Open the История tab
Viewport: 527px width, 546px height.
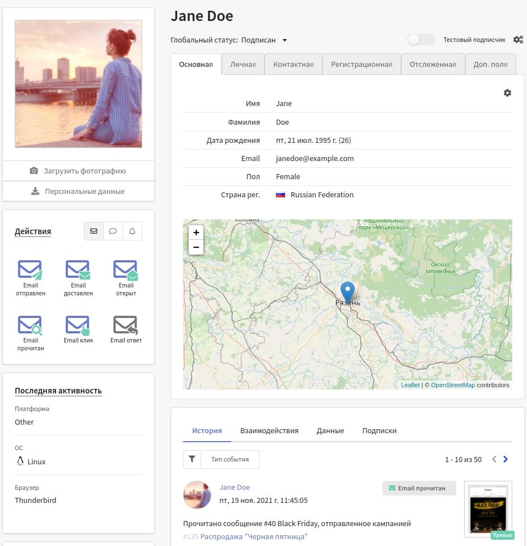coord(207,431)
